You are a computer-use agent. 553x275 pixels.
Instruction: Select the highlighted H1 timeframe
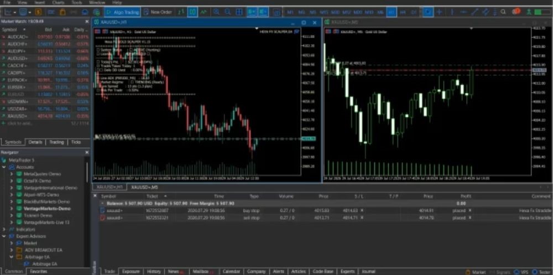point(391,12)
